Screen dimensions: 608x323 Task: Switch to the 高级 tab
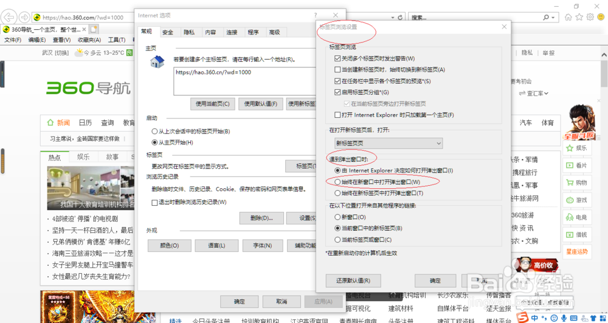[275, 33]
